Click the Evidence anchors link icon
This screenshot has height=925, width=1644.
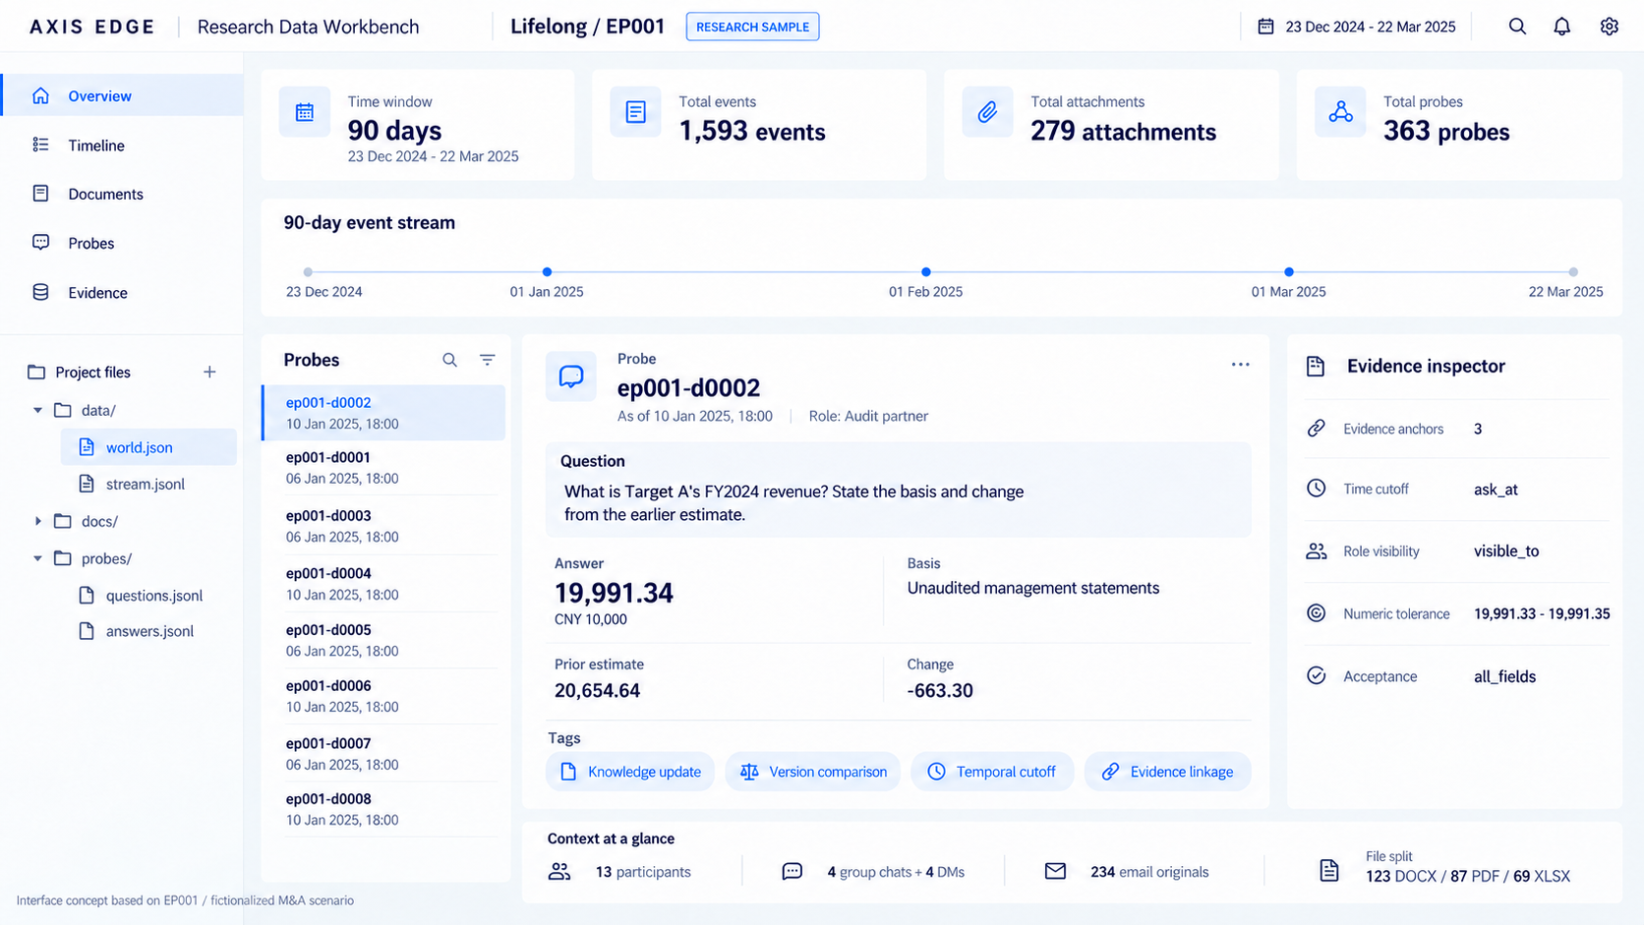click(x=1316, y=429)
